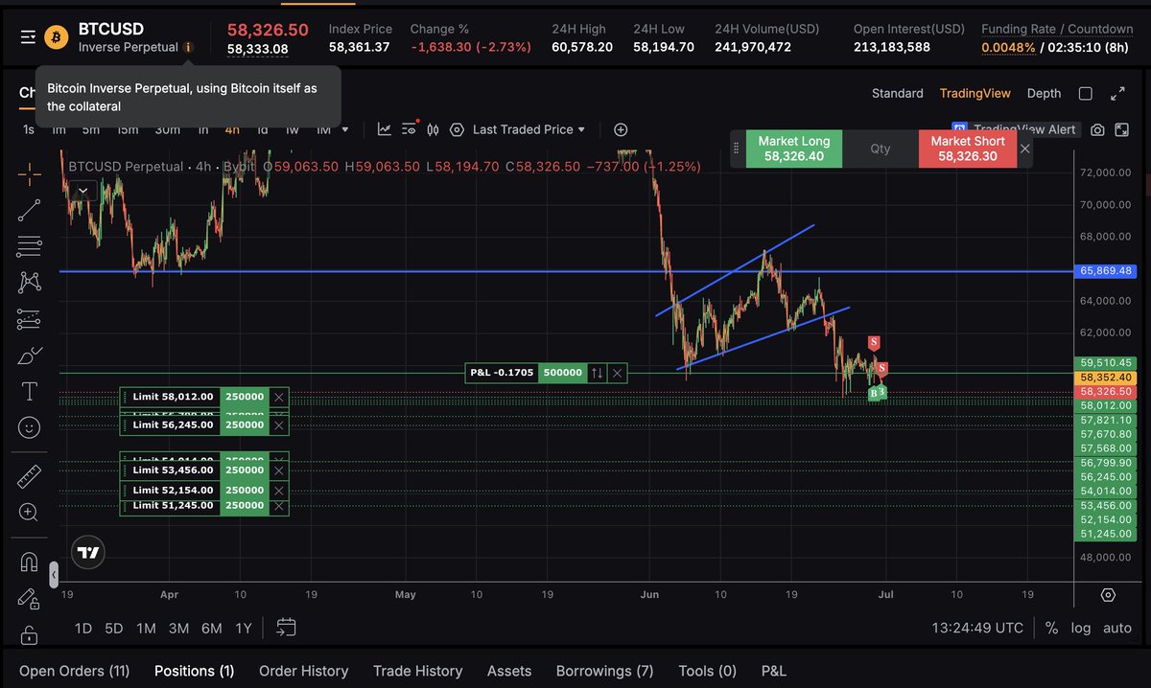The image size is (1151, 688).
Task: Add a compare symbol with plus icon
Action: point(621,129)
